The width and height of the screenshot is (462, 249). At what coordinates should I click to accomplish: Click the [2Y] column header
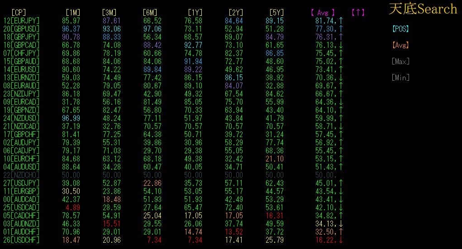(236, 13)
